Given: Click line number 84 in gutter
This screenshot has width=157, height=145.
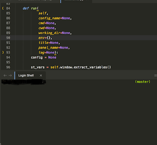Looking at the screenshot, I should click(x=8, y=8).
